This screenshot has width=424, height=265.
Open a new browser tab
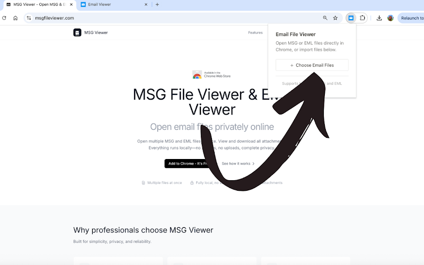(157, 4)
